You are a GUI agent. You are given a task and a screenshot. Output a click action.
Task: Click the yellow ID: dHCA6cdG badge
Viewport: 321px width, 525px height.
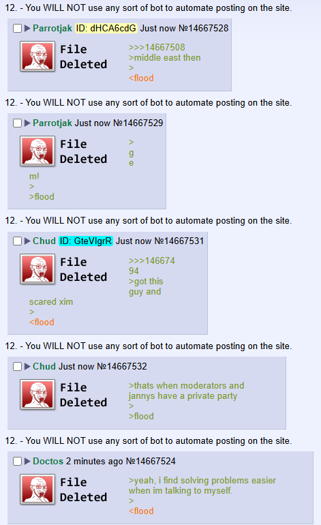(106, 28)
